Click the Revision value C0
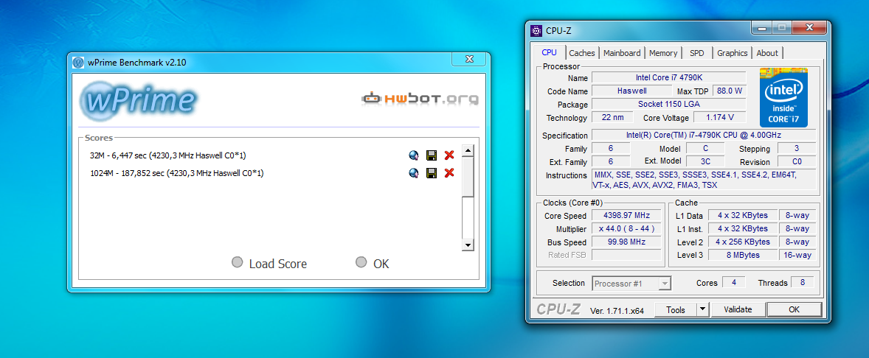 click(x=797, y=161)
